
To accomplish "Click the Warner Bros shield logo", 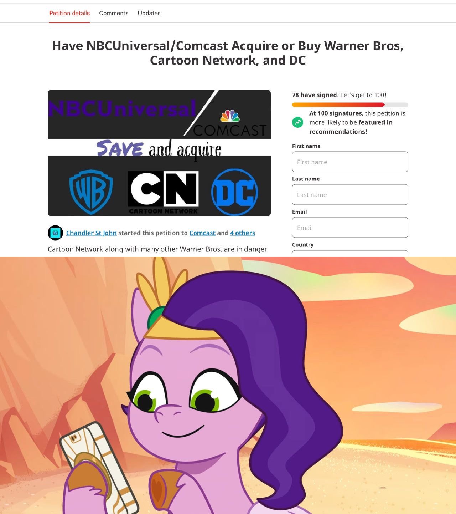I will (x=91, y=192).
